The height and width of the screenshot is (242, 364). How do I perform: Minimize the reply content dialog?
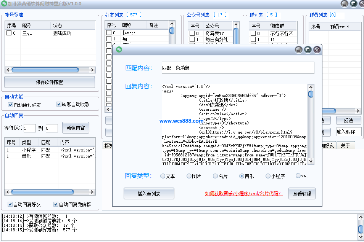299,50
